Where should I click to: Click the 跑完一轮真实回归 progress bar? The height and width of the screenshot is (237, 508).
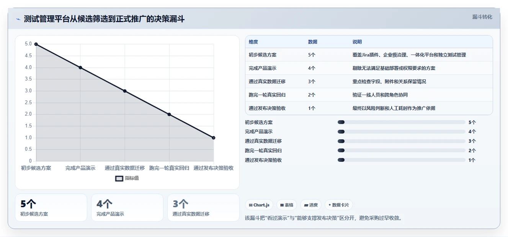(401, 151)
